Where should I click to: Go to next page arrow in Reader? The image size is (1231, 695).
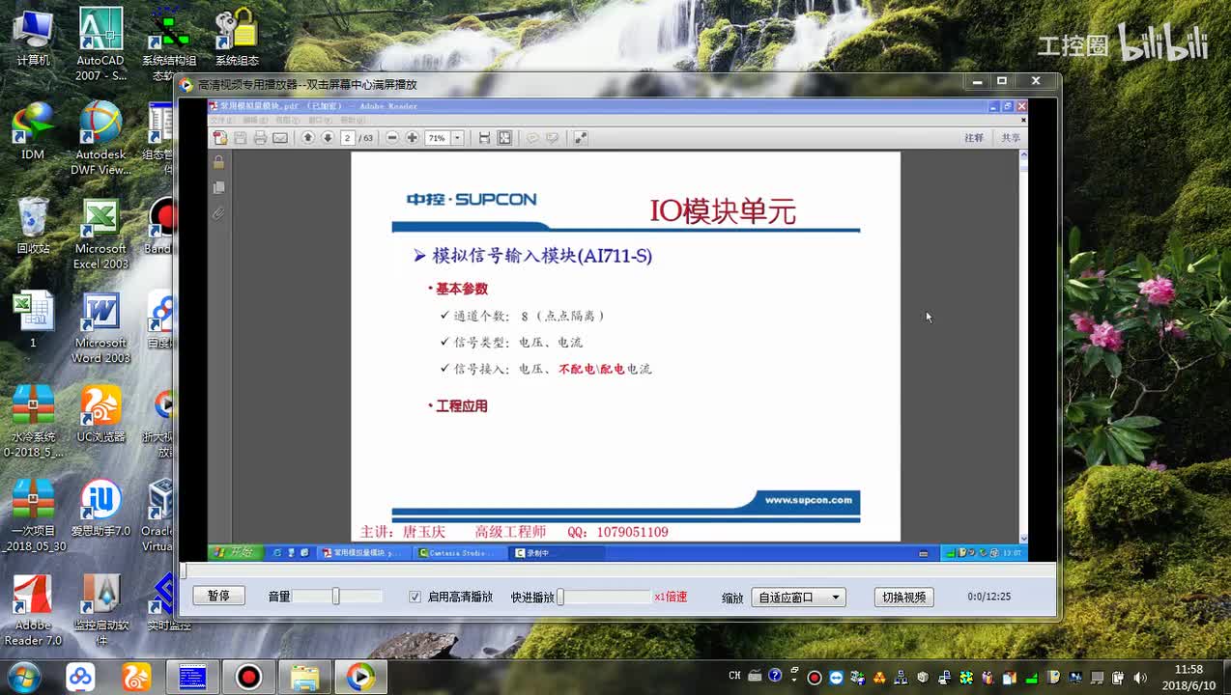[328, 138]
